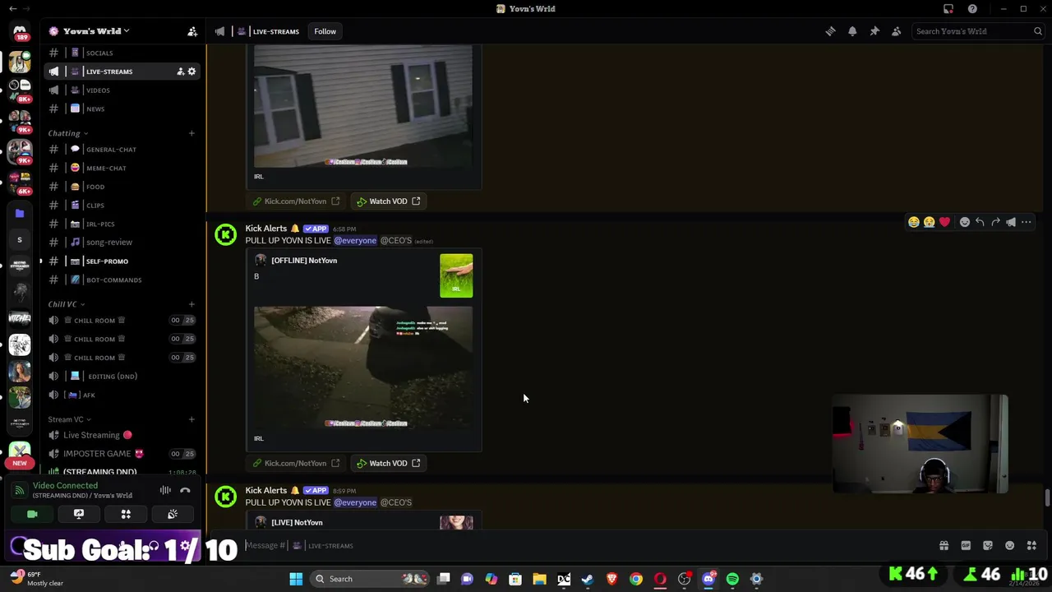Click invite people icon beside the server name
The height and width of the screenshot is (592, 1052).
point(192,31)
